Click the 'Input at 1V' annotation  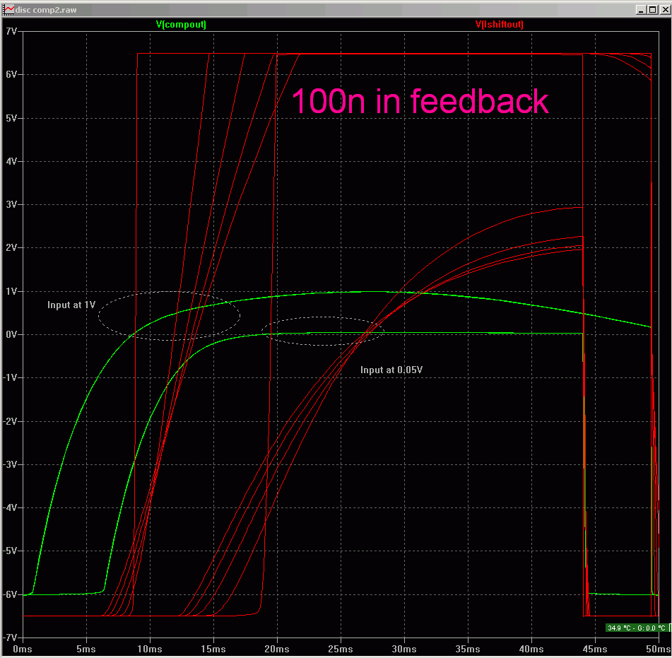71,305
